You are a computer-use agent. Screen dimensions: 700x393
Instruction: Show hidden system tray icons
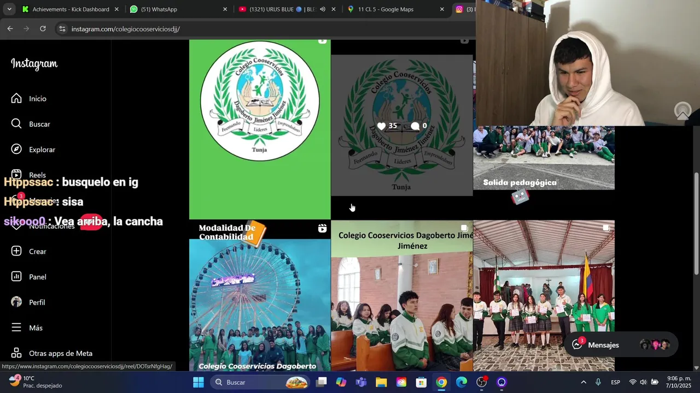coord(584,382)
